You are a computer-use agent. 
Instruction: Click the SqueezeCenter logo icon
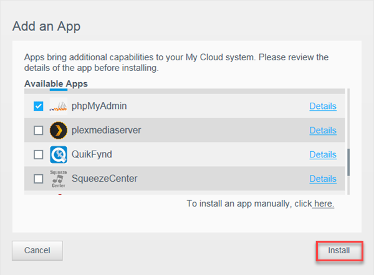click(x=58, y=179)
